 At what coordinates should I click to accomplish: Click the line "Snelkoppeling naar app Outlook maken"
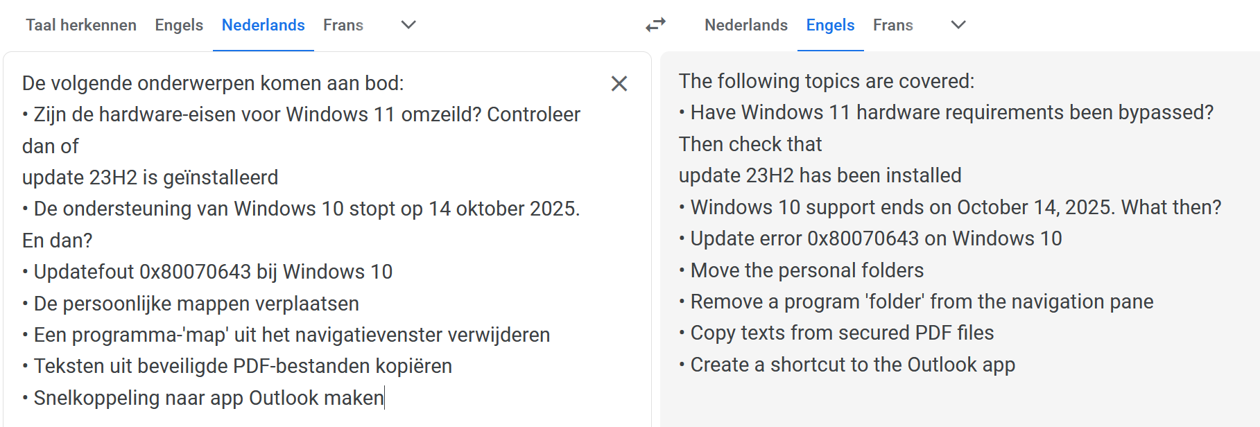202,398
